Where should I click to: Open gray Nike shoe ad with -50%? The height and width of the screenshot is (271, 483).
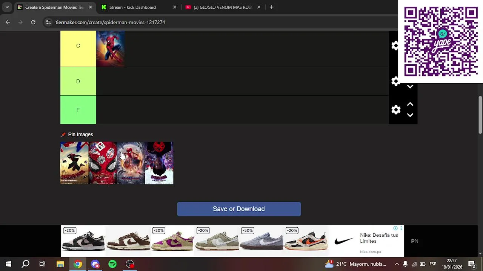click(x=261, y=241)
